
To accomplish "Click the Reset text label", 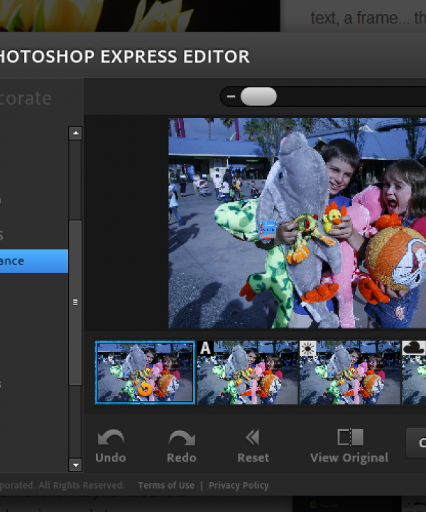I will tap(253, 458).
